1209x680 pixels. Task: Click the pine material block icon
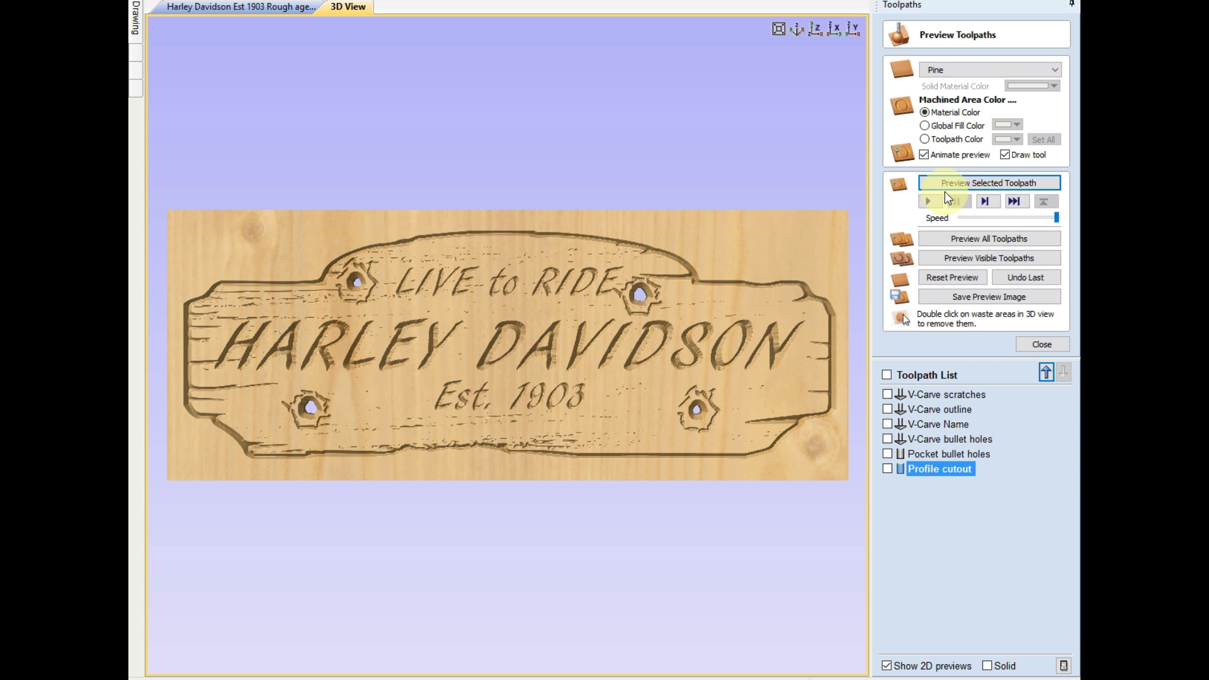tap(902, 69)
